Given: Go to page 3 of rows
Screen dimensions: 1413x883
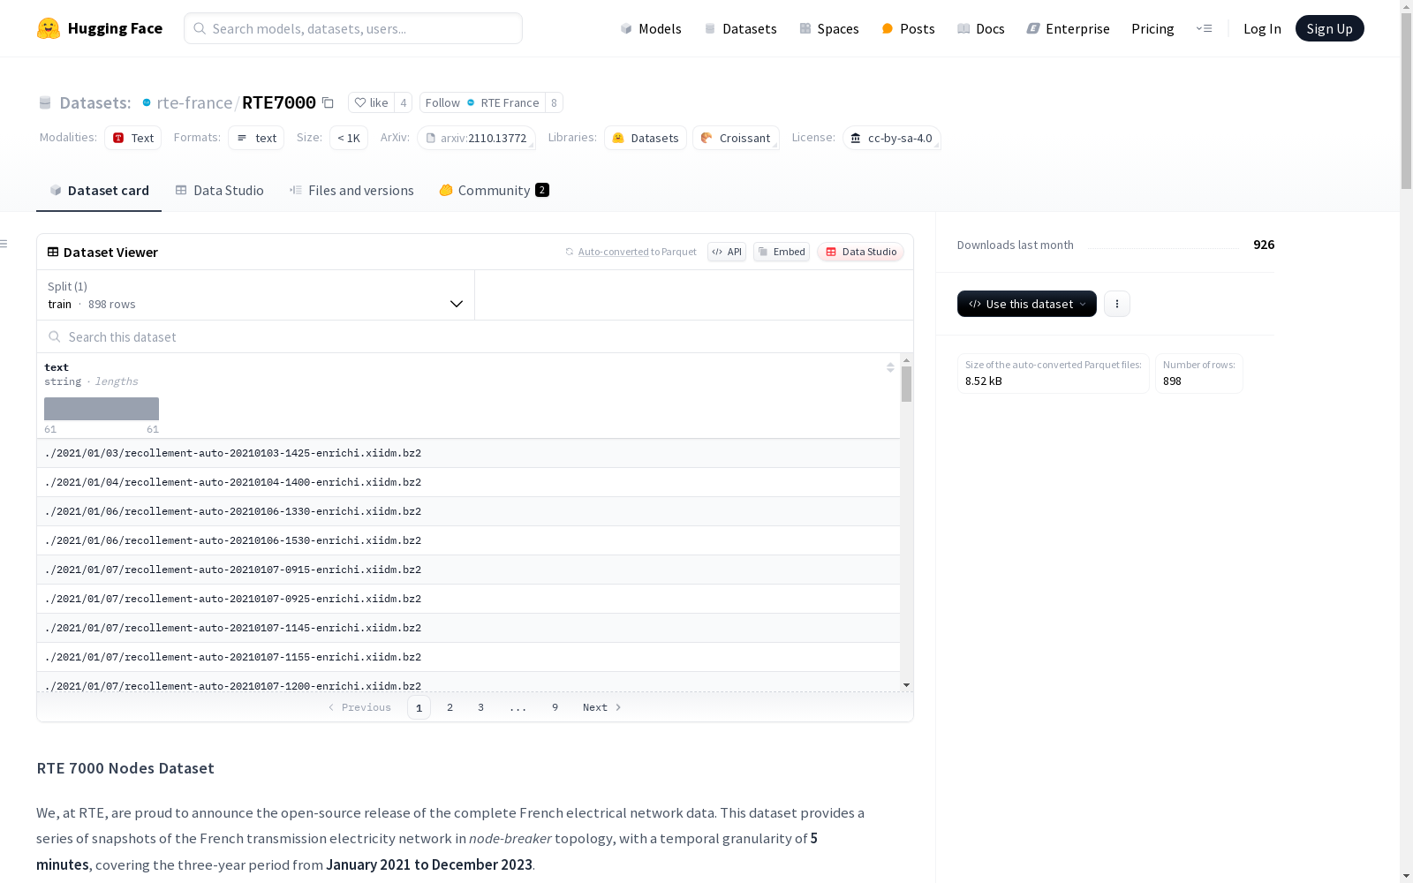Looking at the screenshot, I should click(x=481, y=707).
